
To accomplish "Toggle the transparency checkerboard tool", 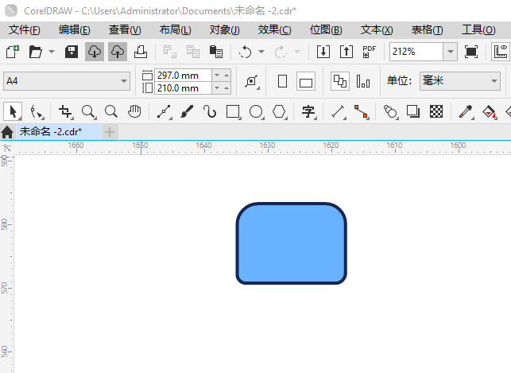I will click(436, 111).
